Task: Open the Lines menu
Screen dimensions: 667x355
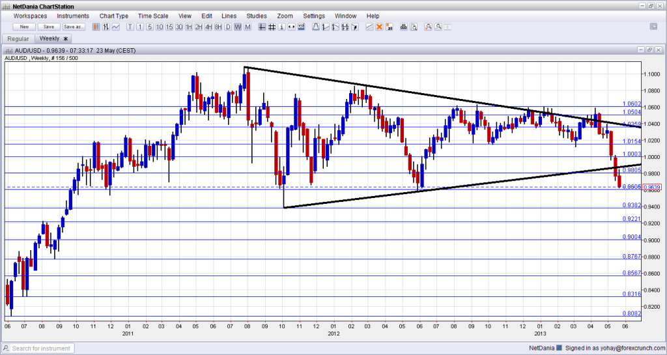Action: (x=229, y=16)
